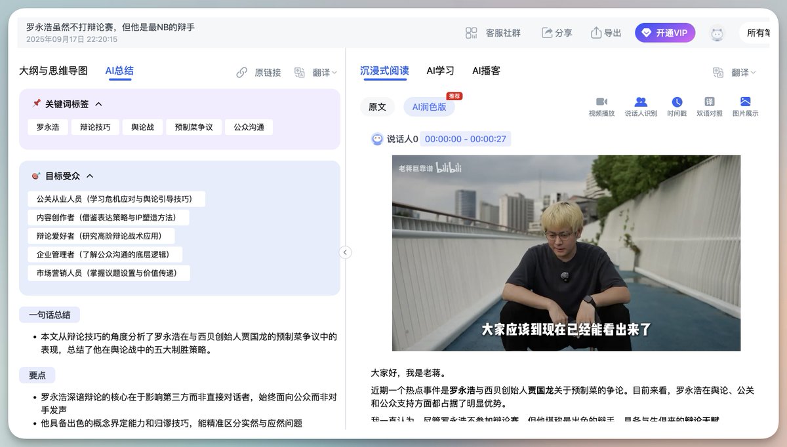Image resolution: width=787 pixels, height=447 pixels.
Task: Click the 企业管理者 audience tag
Action: click(x=105, y=254)
